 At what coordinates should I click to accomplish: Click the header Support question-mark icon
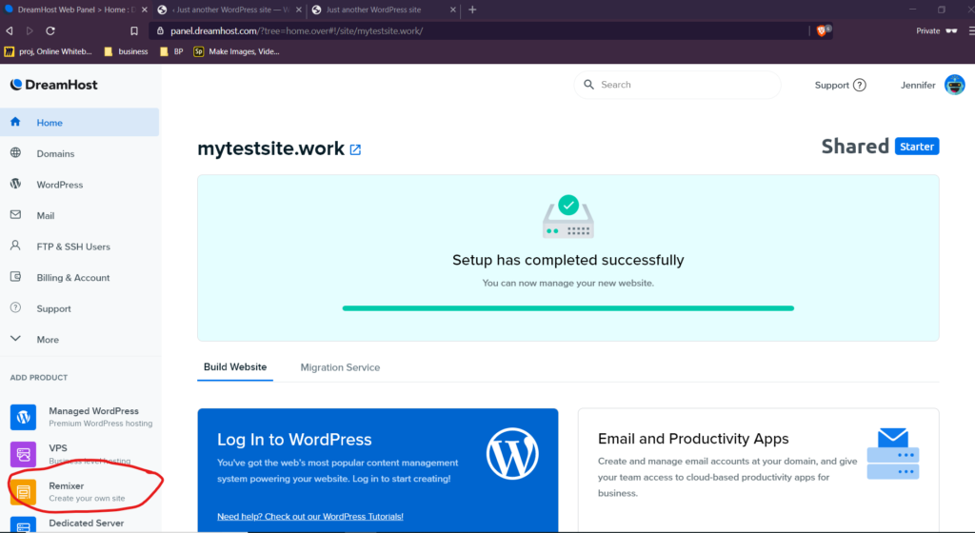tap(860, 85)
